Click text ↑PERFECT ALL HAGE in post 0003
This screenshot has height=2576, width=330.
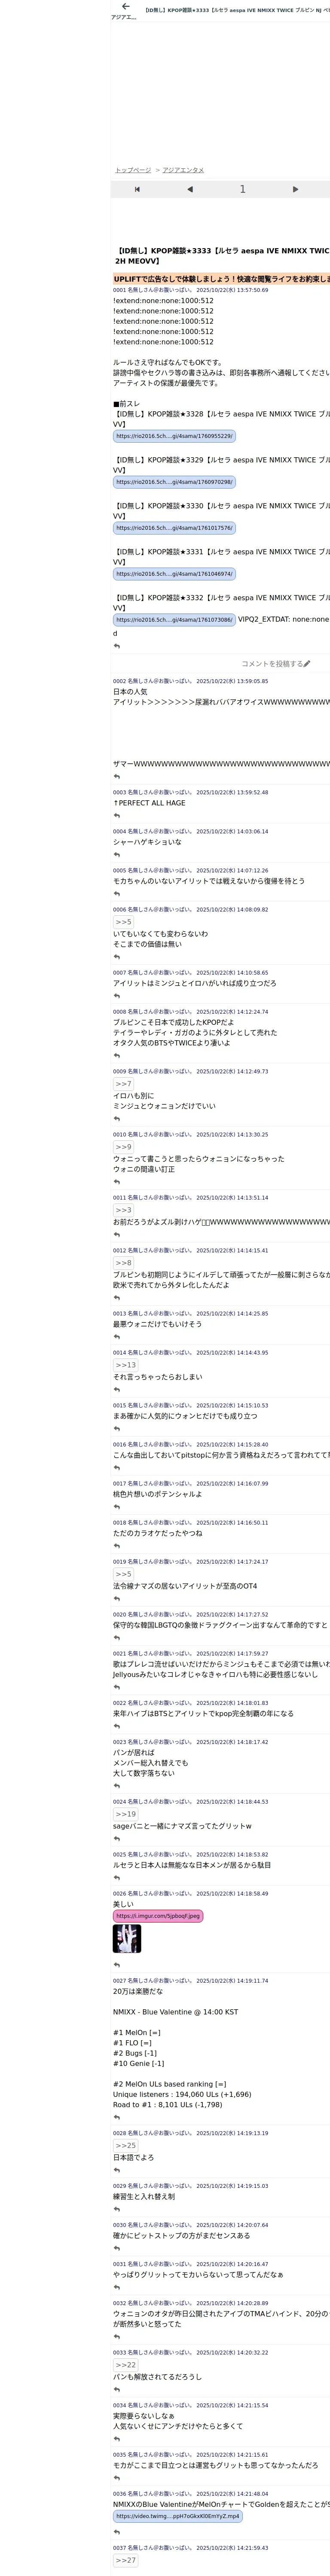pos(149,803)
